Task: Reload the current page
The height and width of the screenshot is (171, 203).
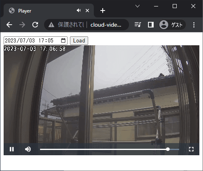Action: [35, 25]
